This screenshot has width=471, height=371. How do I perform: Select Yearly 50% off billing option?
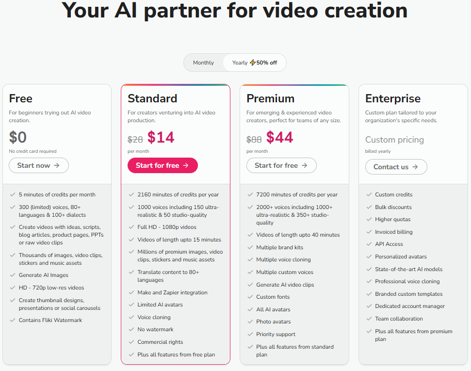(254, 63)
